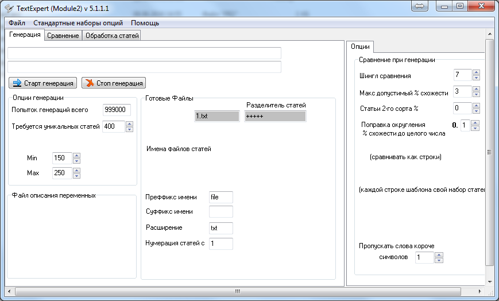Decrease the Max value
Screen dimensions: 499x301
click(x=77, y=176)
